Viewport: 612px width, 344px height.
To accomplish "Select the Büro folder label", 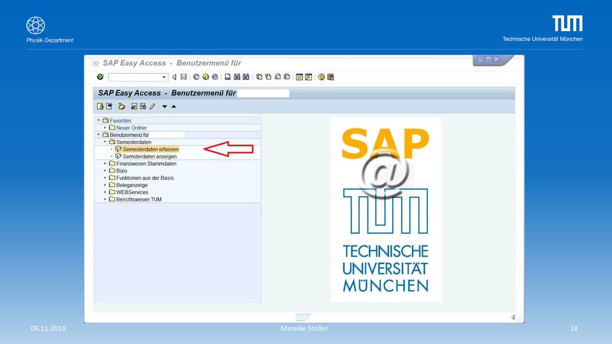I will 121,170.
